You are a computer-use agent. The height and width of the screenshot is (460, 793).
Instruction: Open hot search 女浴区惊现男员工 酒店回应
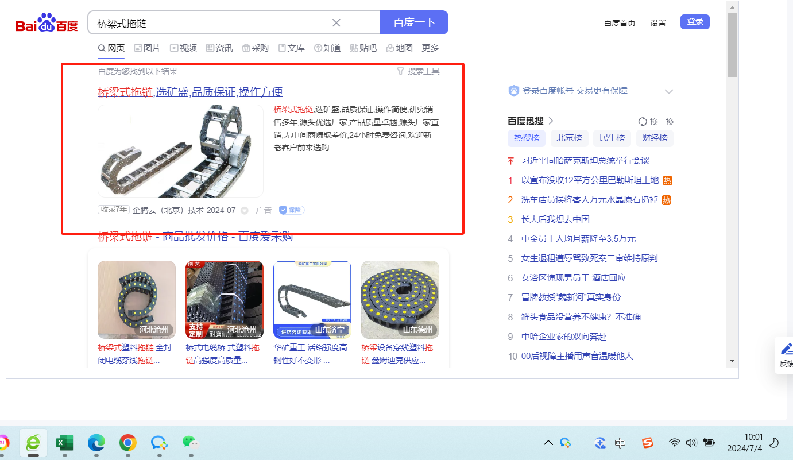coord(573,278)
